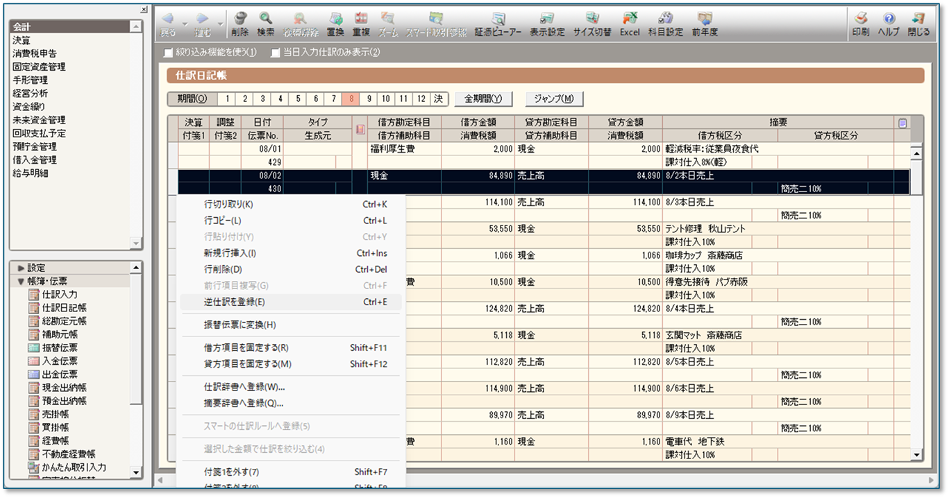The width and height of the screenshot is (949, 498).
Task: Collapse the 帳簿・伝票 tree section
Action: point(21,281)
